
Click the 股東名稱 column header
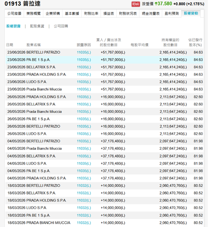coord(33,45)
